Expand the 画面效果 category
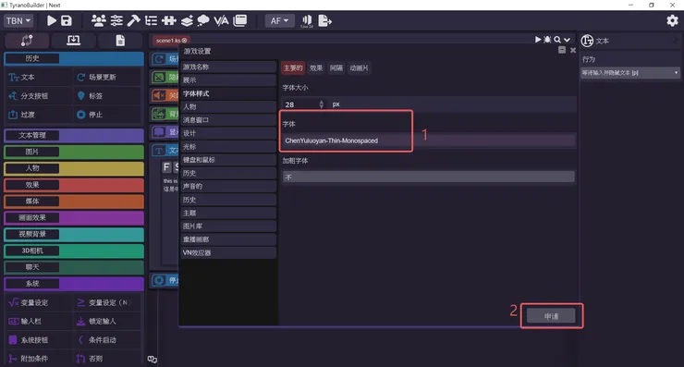Image resolution: width=684 pixels, height=367 pixels. 74,217
